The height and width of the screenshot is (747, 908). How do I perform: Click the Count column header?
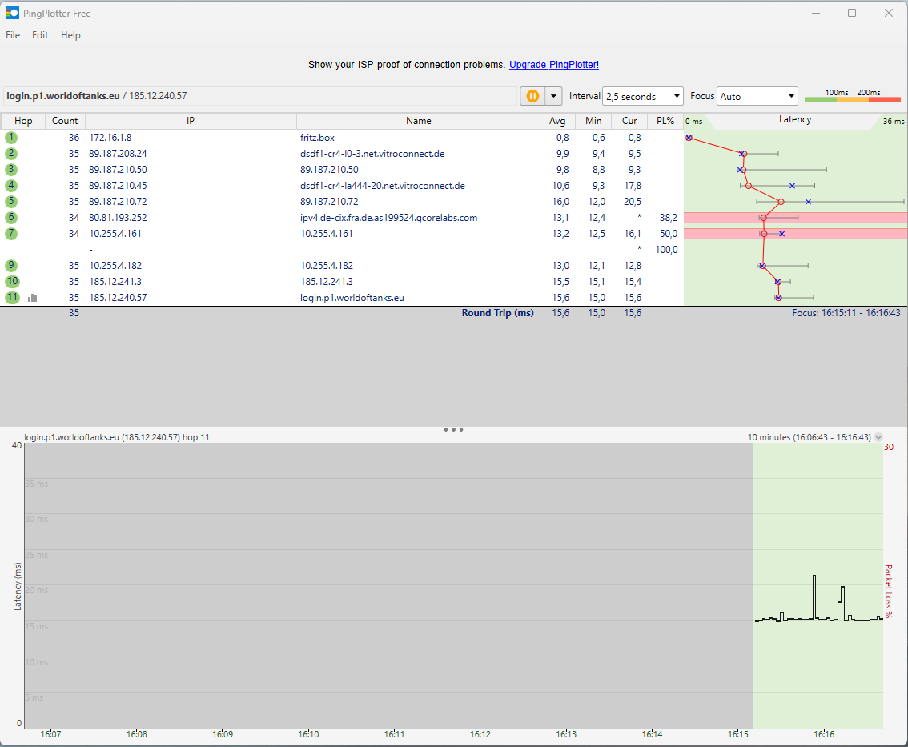(65, 120)
